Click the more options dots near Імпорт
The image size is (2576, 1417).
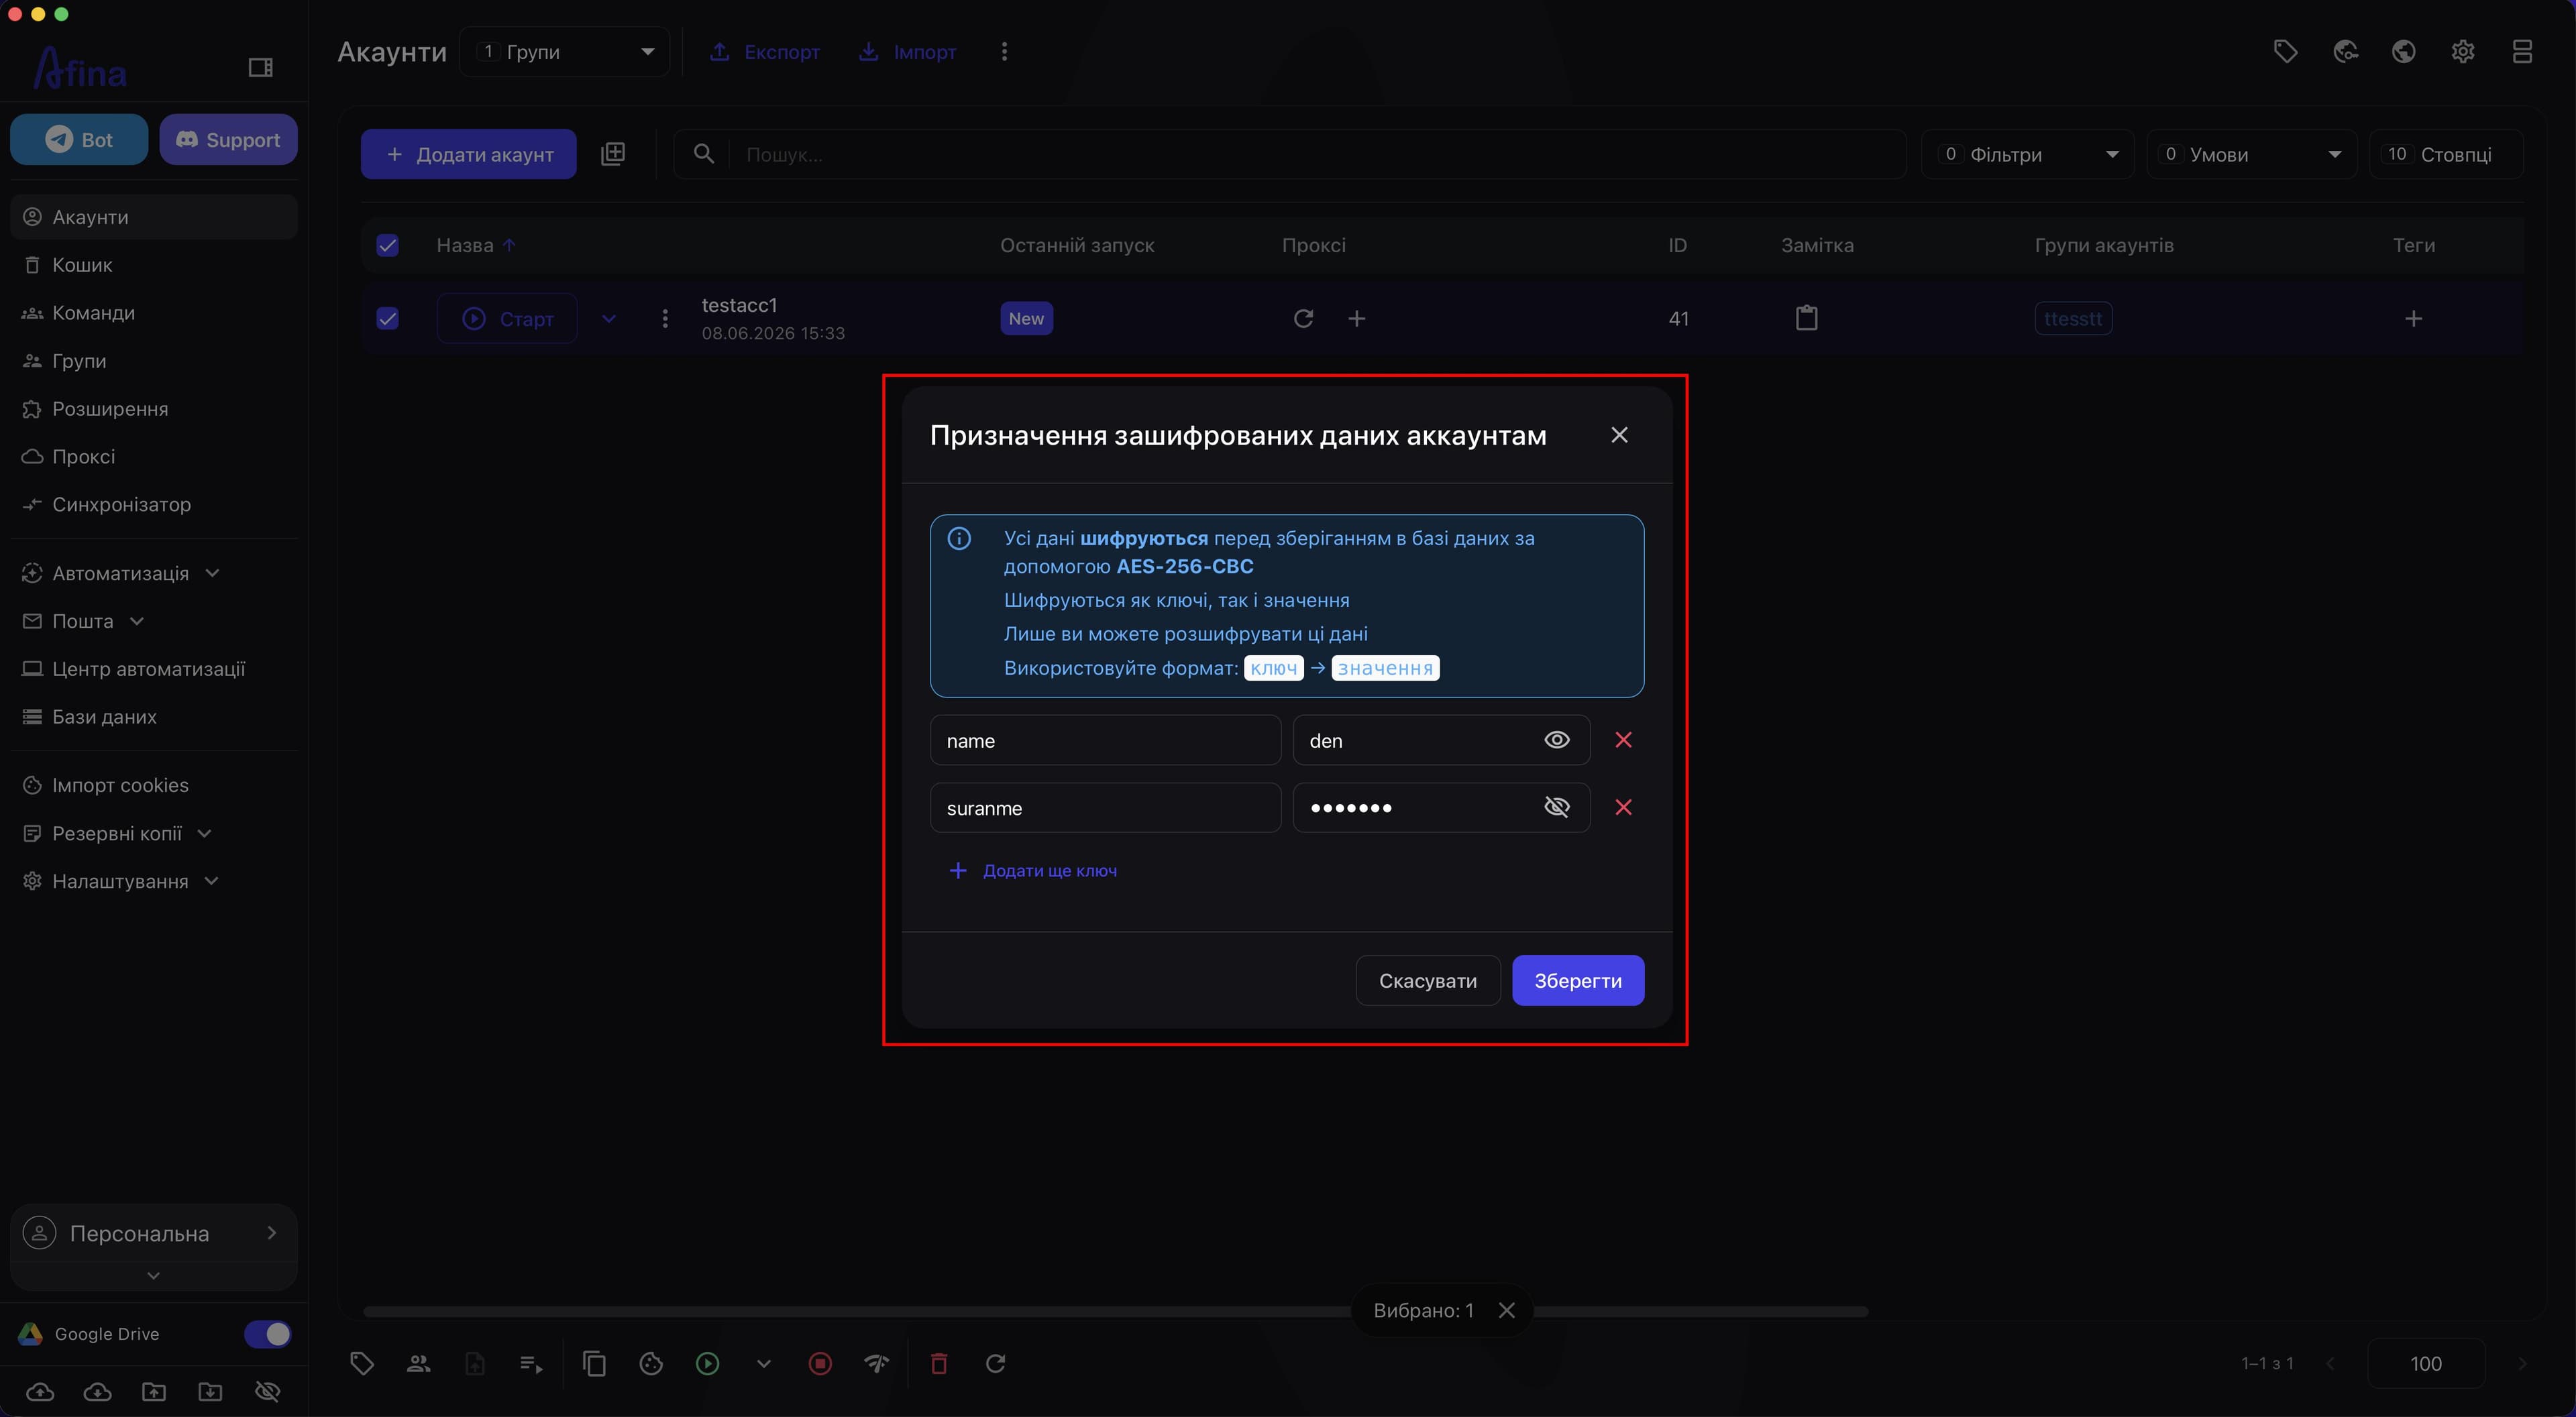click(x=1004, y=51)
